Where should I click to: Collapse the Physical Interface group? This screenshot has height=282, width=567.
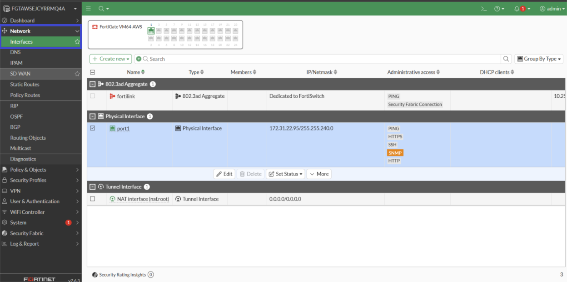point(93,116)
